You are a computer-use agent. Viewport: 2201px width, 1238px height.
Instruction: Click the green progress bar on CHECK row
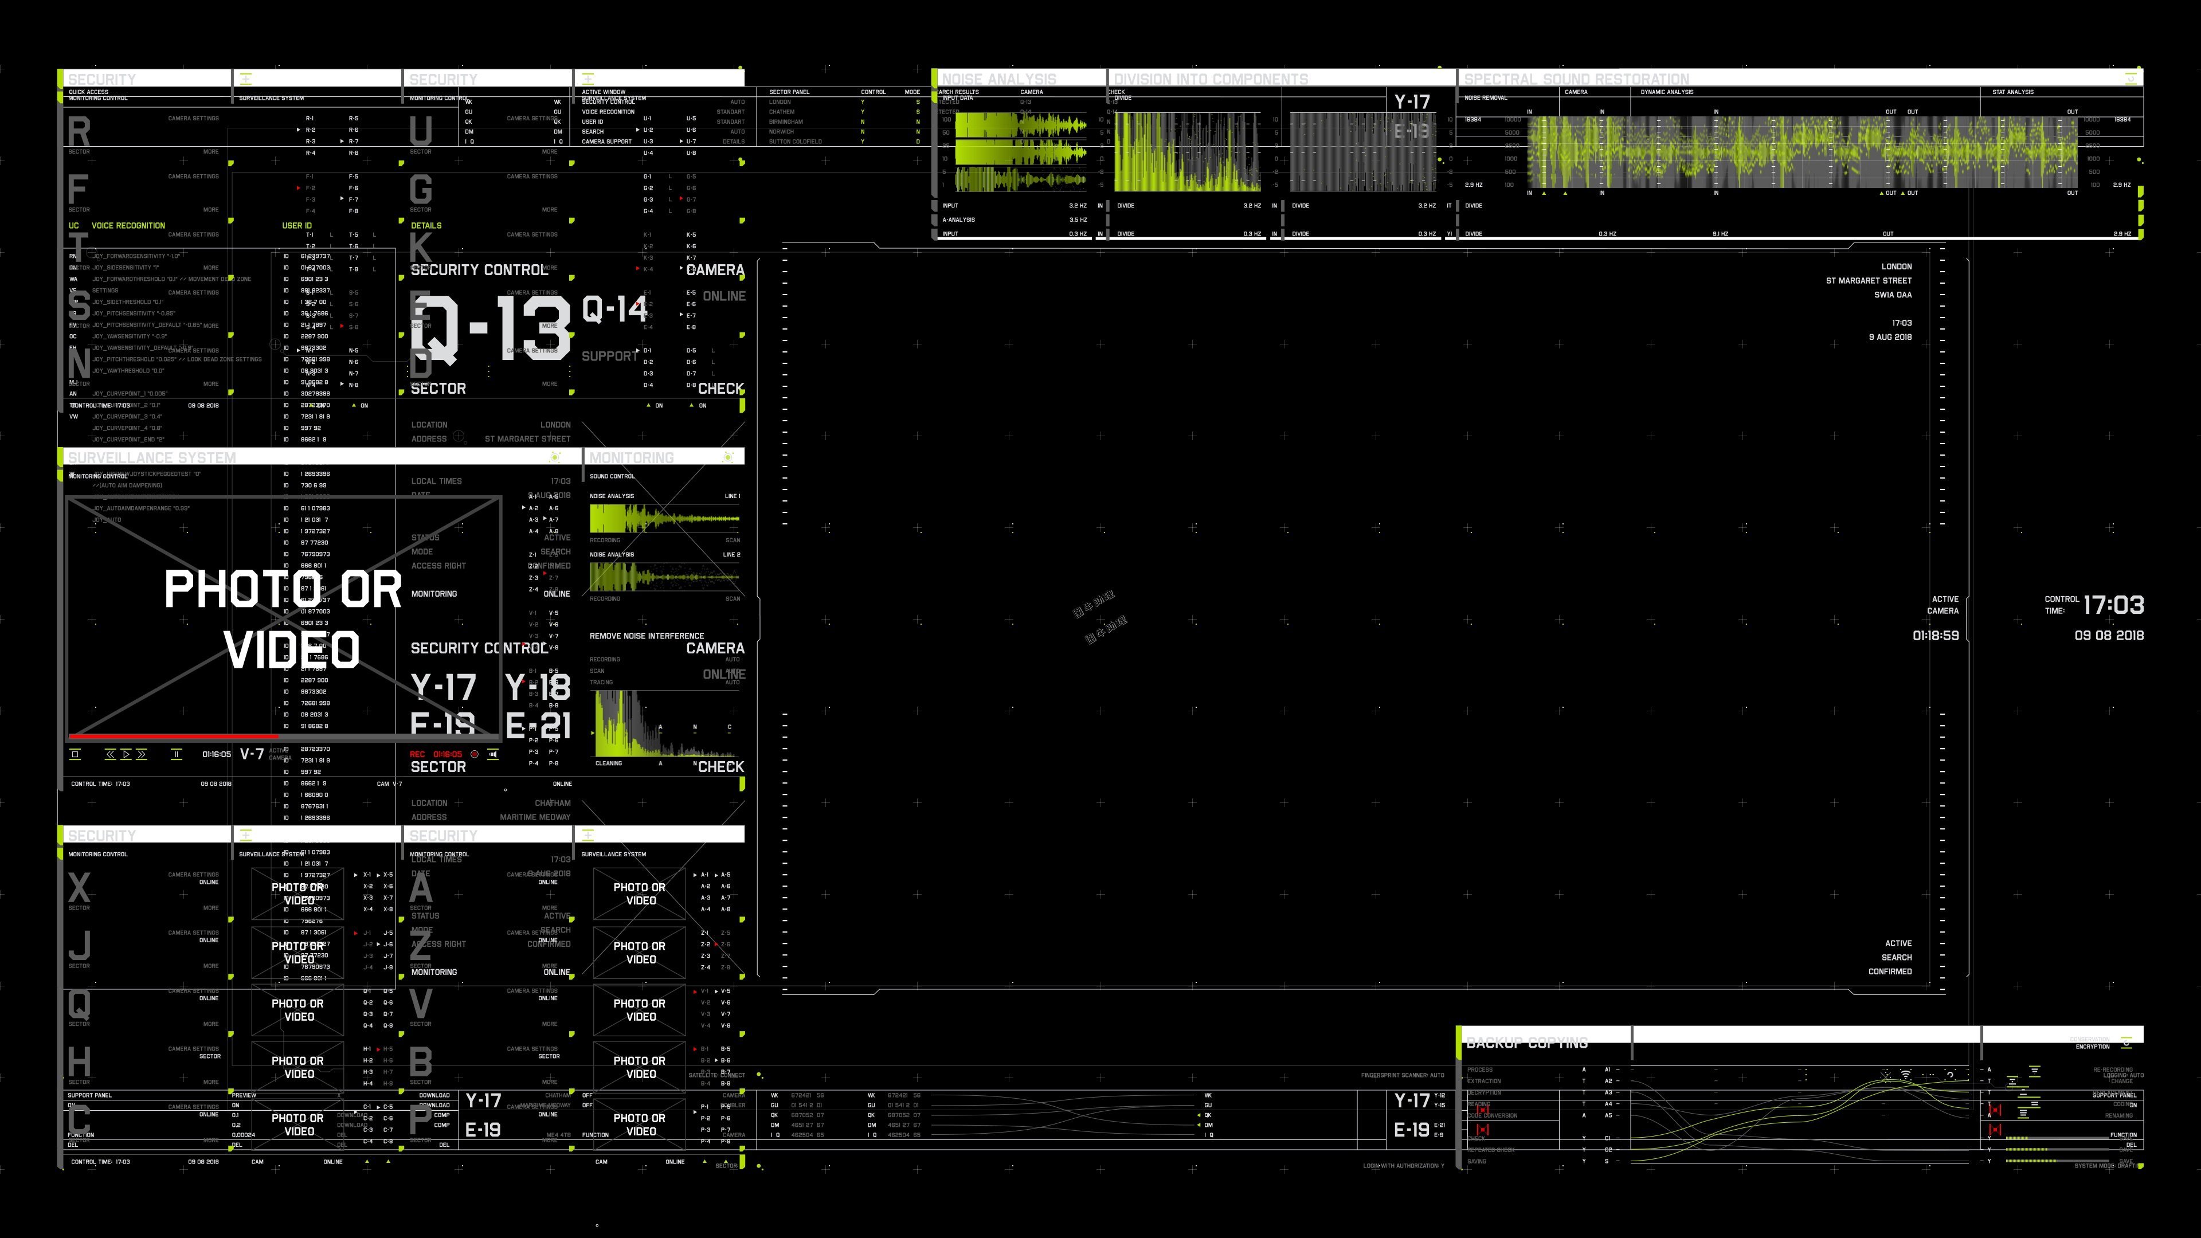(2016, 1138)
